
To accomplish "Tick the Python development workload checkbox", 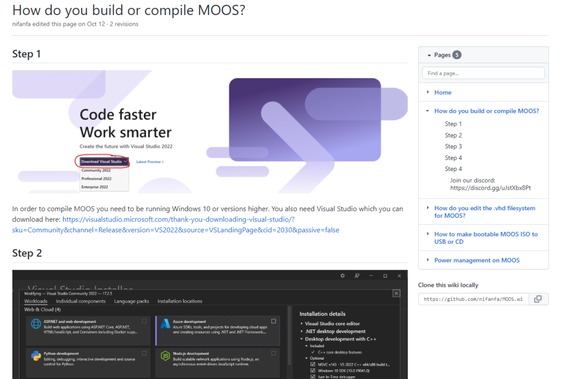I will click(x=144, y=353).
